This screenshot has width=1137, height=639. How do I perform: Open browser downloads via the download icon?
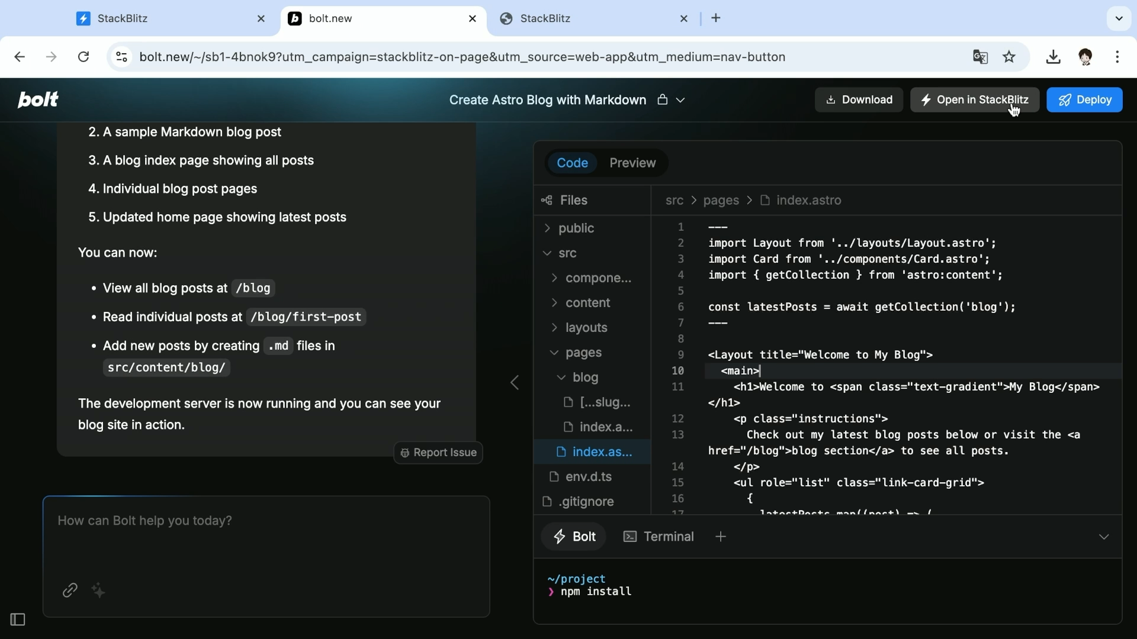click(1054, 57)
